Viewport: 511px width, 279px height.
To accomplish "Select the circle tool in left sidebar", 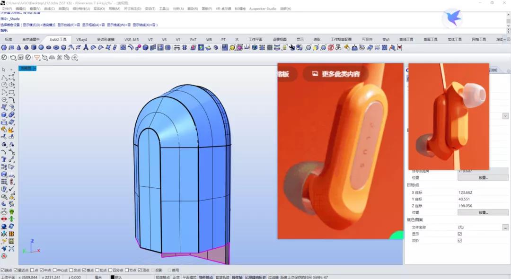I will [x=4, y=85].
